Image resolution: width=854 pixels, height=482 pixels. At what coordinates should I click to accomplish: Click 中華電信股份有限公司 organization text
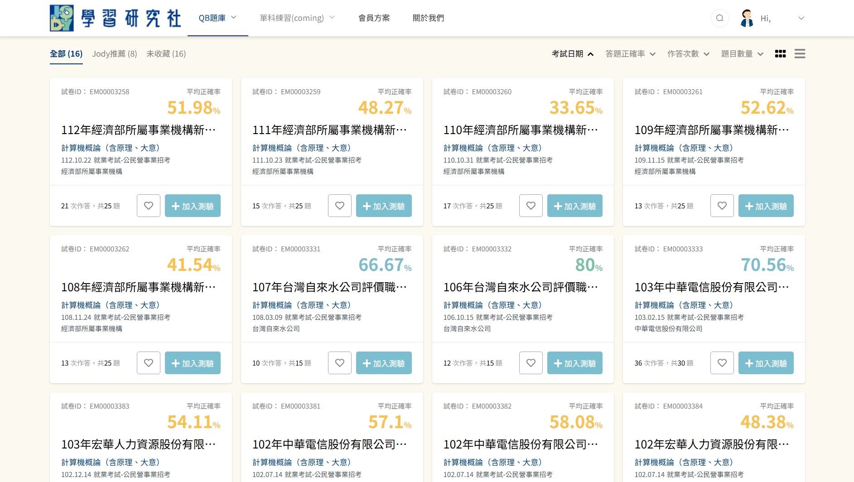[669, 329]
